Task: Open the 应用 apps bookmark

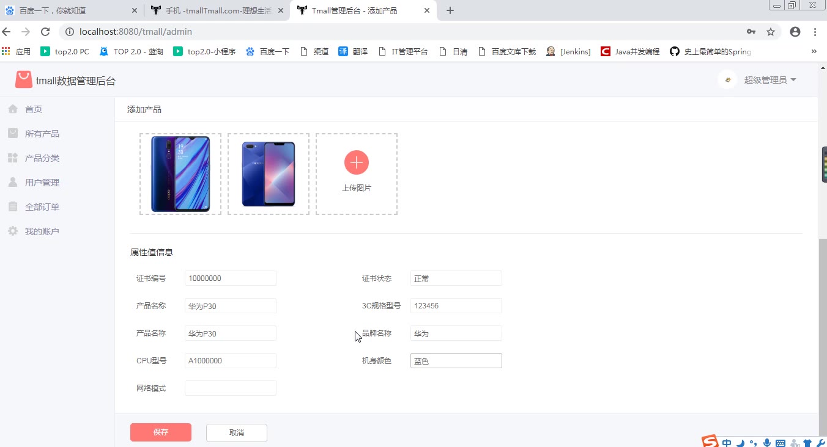Action: tap(17, 51)
